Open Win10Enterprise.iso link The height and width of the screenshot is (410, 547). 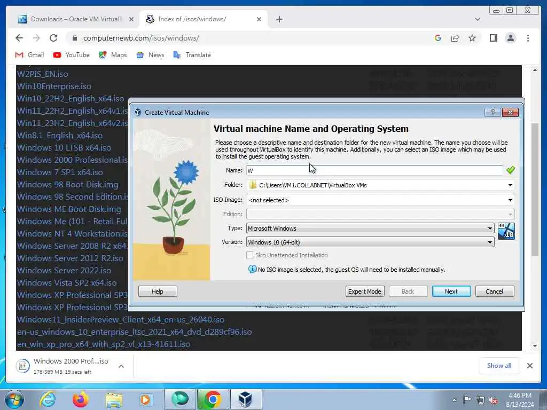click(x=54, y=86)
